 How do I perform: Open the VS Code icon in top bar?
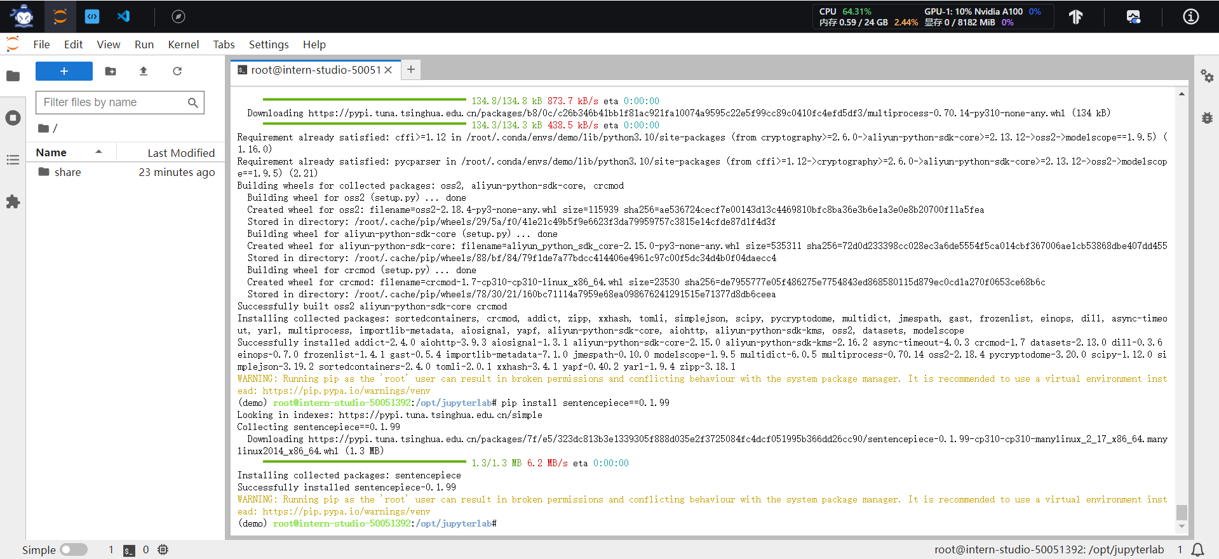(124, 17)
